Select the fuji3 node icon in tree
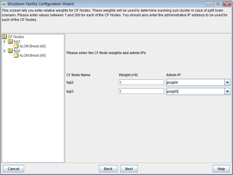The height and width of the screenshot is (175, 233). pos(10,42)
